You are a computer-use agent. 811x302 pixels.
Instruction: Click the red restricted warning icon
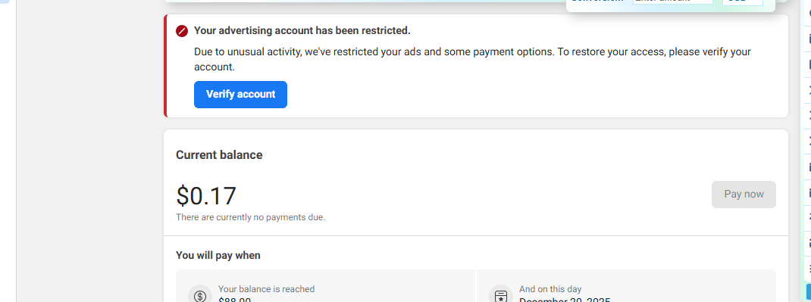pos(182,31)
